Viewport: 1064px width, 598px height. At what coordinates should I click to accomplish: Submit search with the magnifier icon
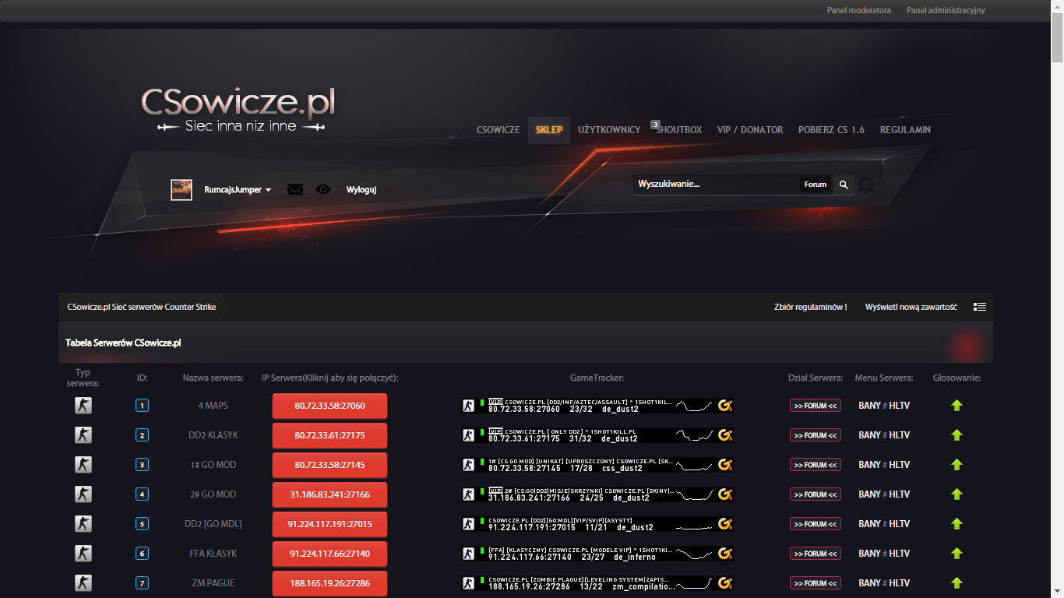(x=843, y=185)
